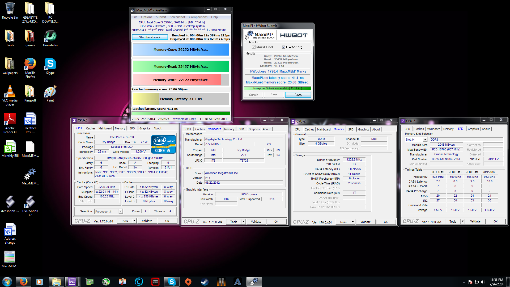Click the Show desktop strip beside the clock
The width and height of the screenshot is (510, 287).
coord(508,282)
